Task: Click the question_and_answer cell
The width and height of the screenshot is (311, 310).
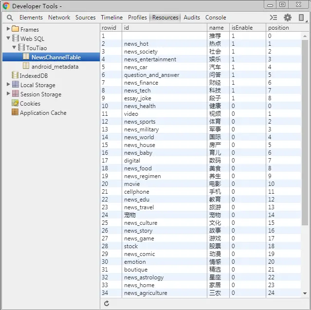Action: (165, 75)
